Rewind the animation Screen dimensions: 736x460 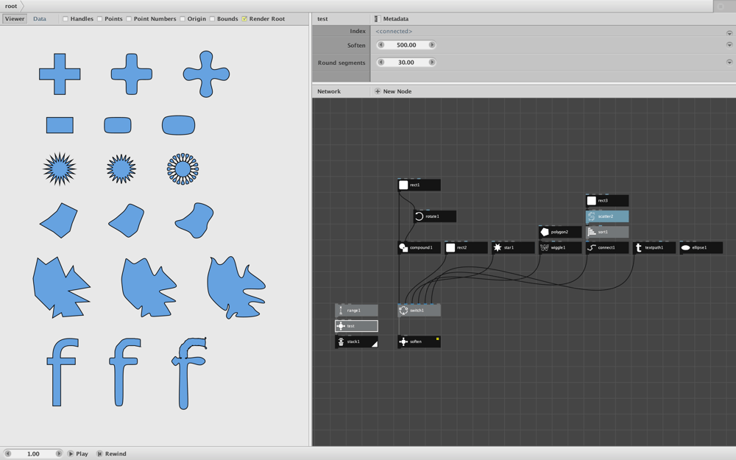coord(111,454)
